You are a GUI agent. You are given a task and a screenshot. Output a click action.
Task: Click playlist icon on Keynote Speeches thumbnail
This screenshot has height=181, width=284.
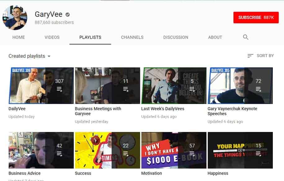[259, 89]
